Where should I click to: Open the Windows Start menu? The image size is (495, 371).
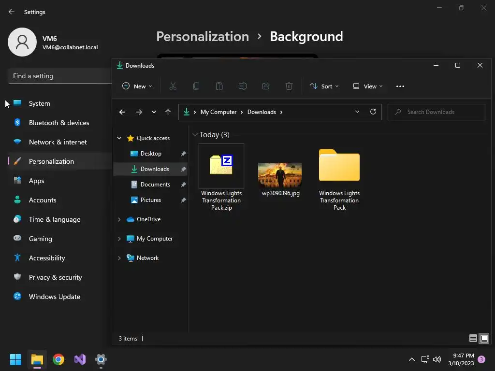pyautogui.click(x=15, y=359)
